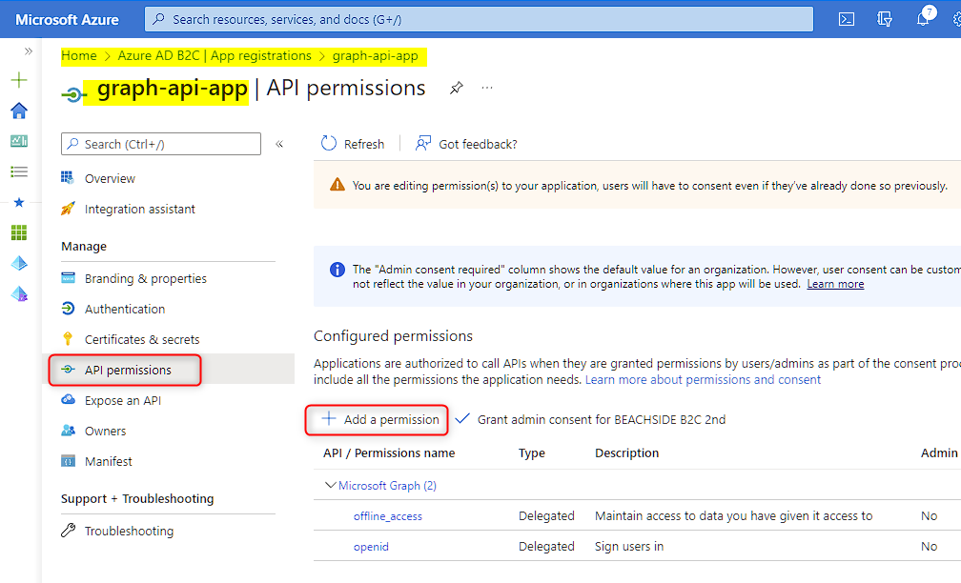This screenshot has height=583, width=961.
Task: Click the API / Permissions name column header
Action: click(389, 453)
